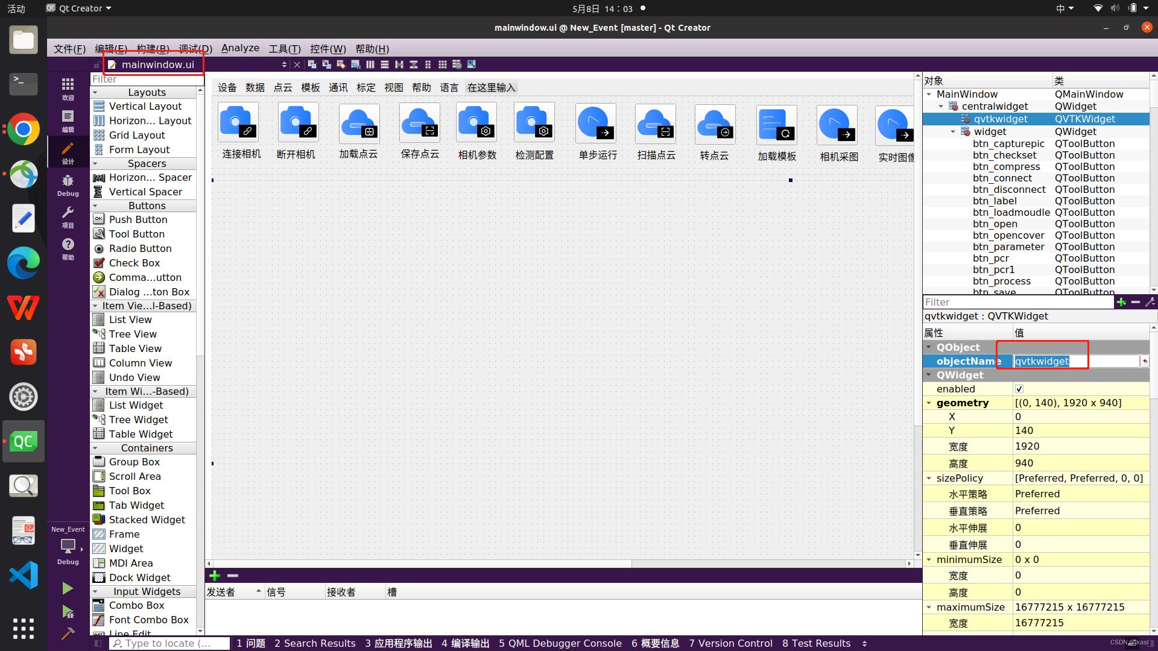Viewport: 1158px width, 651px height.
Task: Start 扫描点云 from the toolbar
Action: tap(655, 124)
